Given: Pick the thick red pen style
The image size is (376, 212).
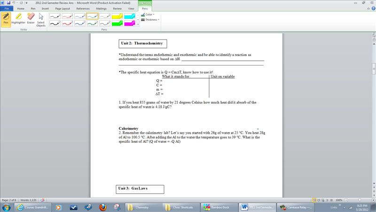Looking at the screenshot, I should [x=67, y=23].
